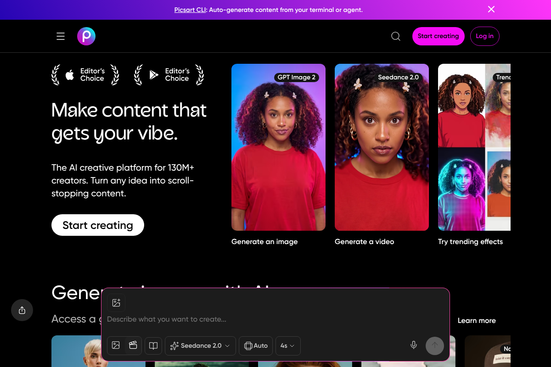Click the Apple Editor's Choice badge
This screenshot has width=551, height=367.
(85, 75)
